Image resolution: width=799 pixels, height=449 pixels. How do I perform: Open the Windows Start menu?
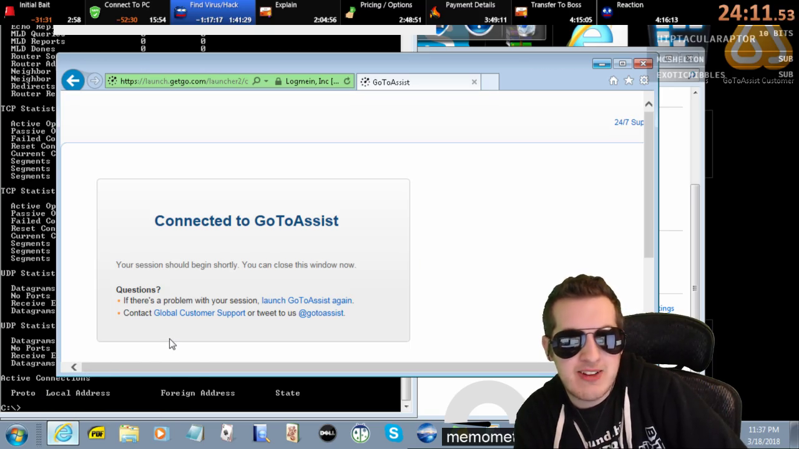16,433
